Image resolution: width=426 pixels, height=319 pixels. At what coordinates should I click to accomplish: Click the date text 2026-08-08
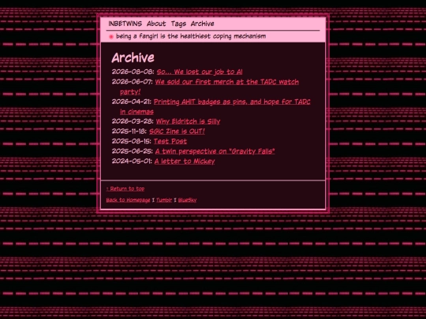coord(133,72)
